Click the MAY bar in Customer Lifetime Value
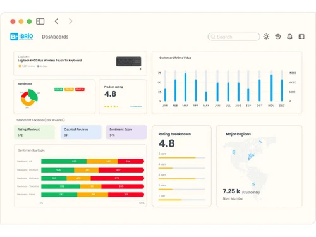Image resolution: width=316 pixels, height=237 pixels. click(206, 96)
